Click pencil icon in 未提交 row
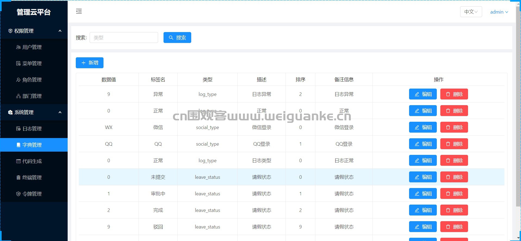This screenshot has height=241, width=521. click(417, 177)
